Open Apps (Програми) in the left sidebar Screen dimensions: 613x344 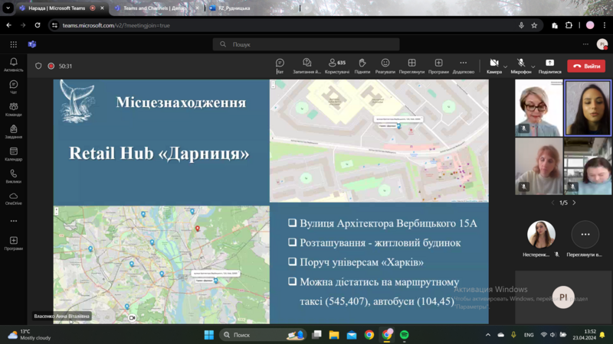(13, 243)
